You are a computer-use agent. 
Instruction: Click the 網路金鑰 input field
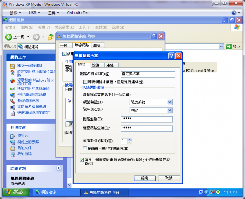pyautogui.click(x=147, y=119)
